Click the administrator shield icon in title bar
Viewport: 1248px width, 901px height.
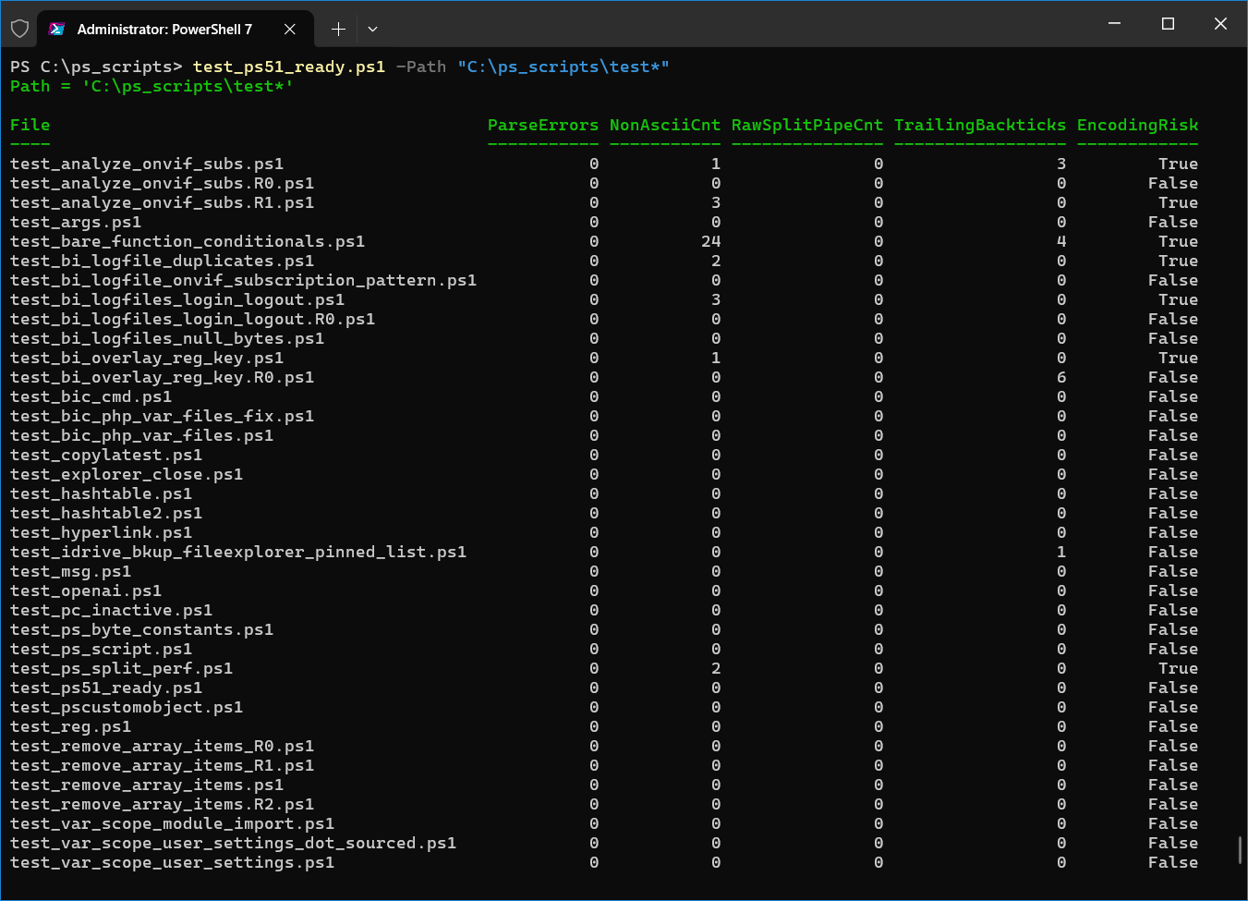click(19, 29)
